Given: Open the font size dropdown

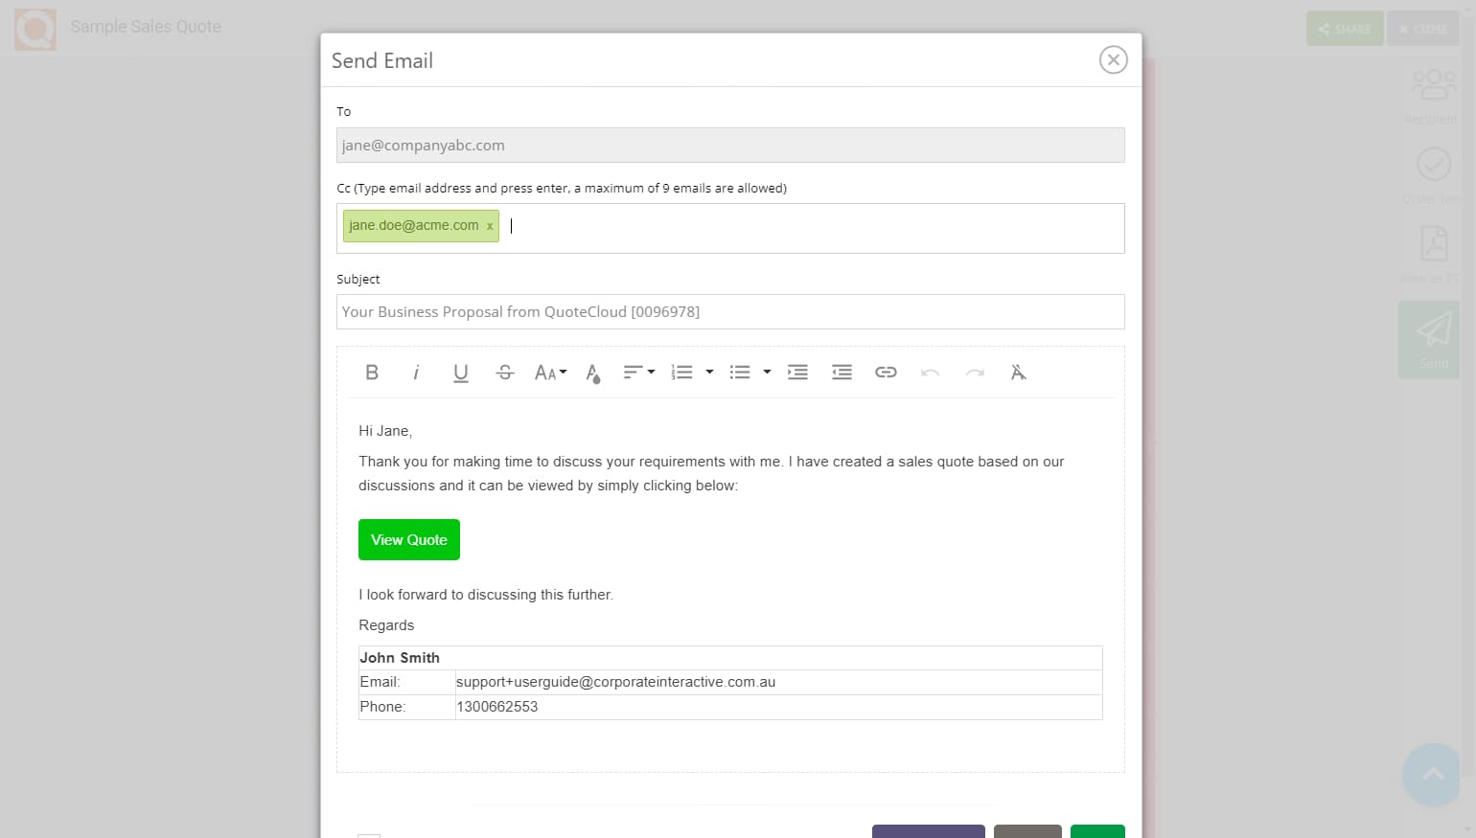Looking at the screenshot, I should [550, 372].
